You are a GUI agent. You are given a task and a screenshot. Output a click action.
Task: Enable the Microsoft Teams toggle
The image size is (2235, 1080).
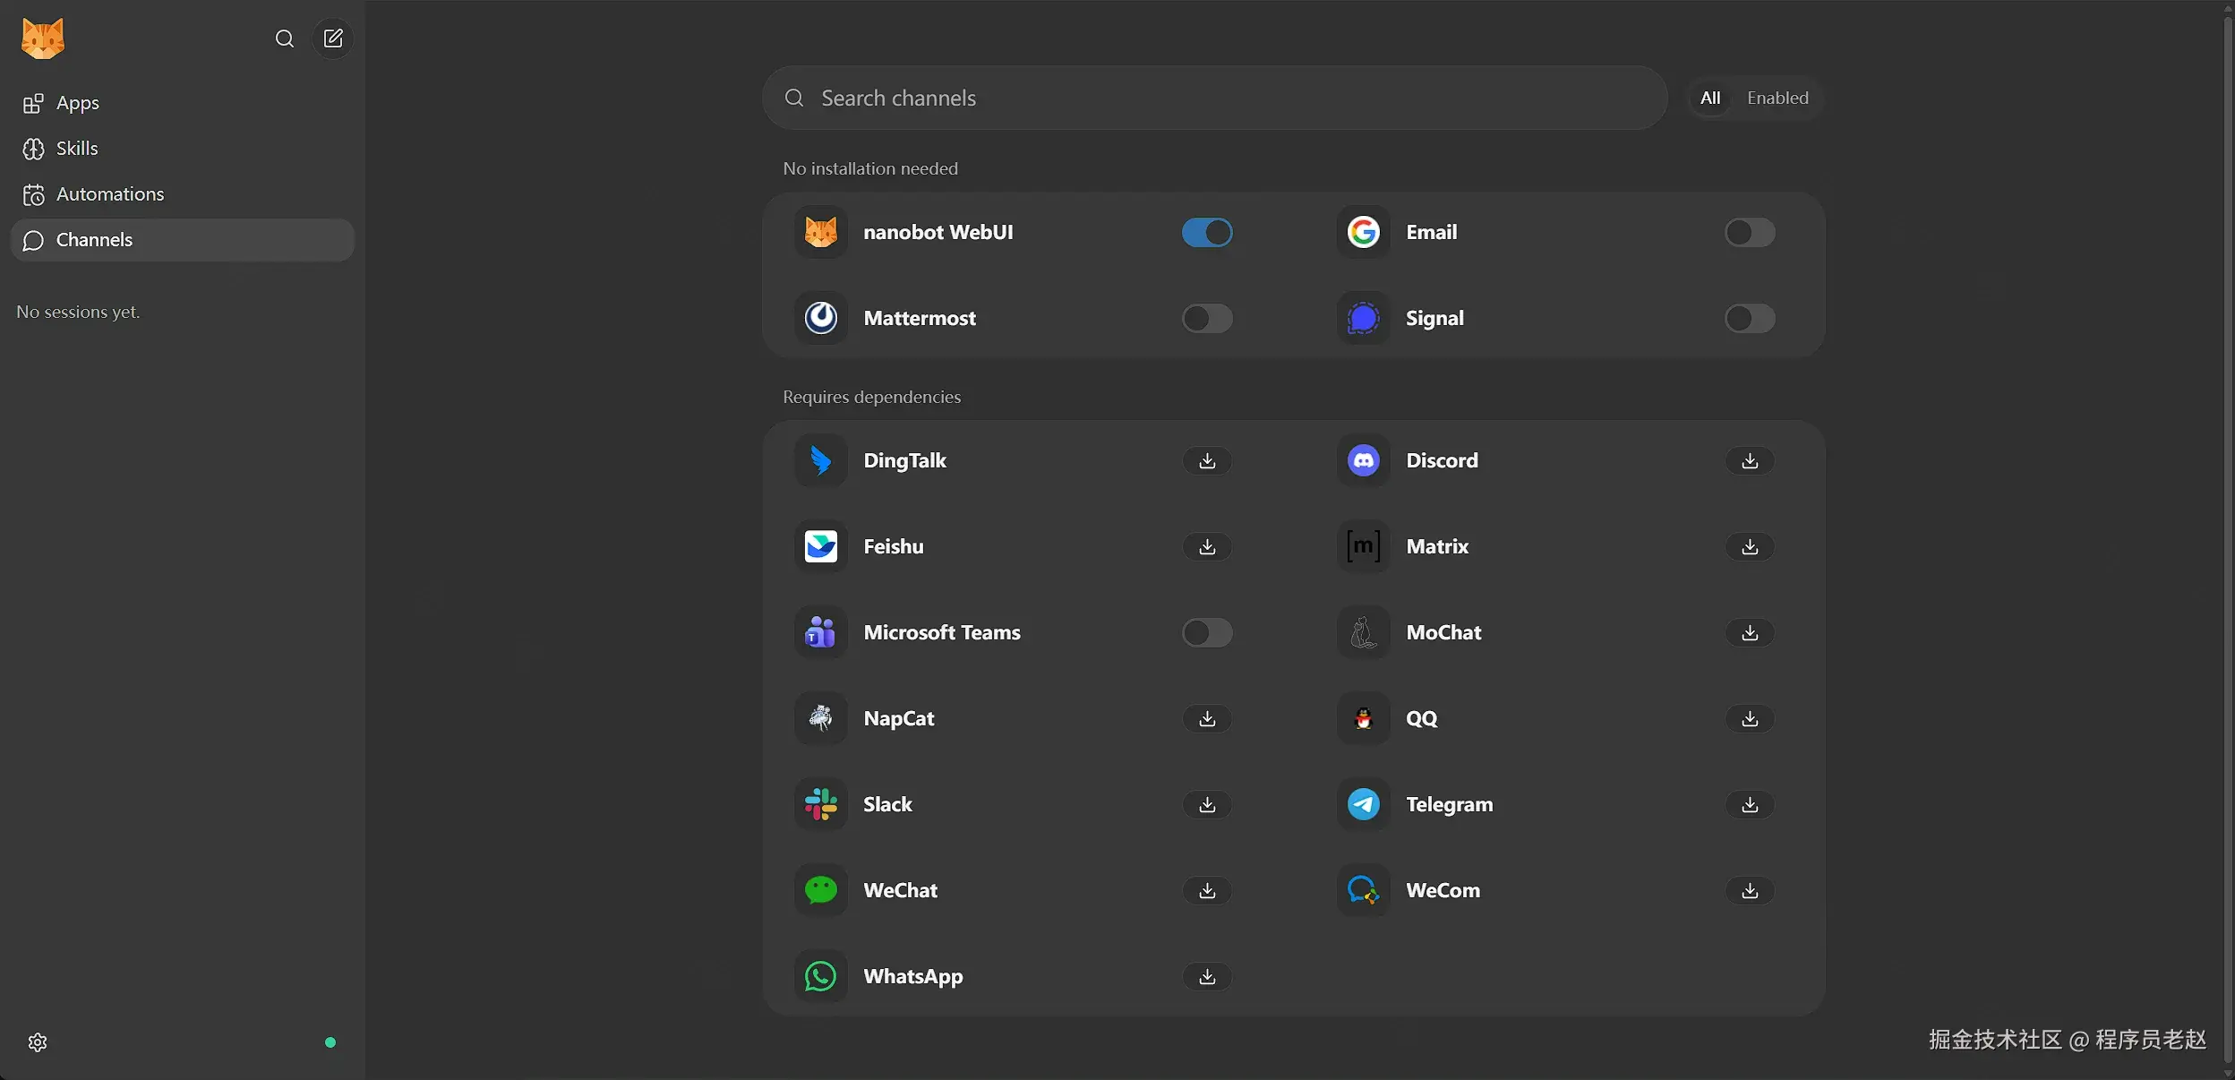(x=1207, y=632)
